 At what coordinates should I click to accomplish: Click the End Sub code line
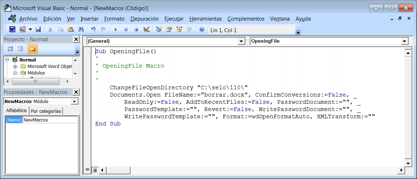(x=108, y=123)
